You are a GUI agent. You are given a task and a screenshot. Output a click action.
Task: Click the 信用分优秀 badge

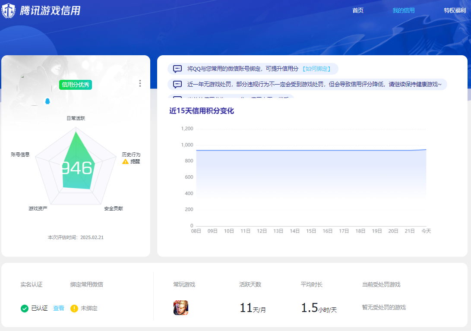point(76,85)
